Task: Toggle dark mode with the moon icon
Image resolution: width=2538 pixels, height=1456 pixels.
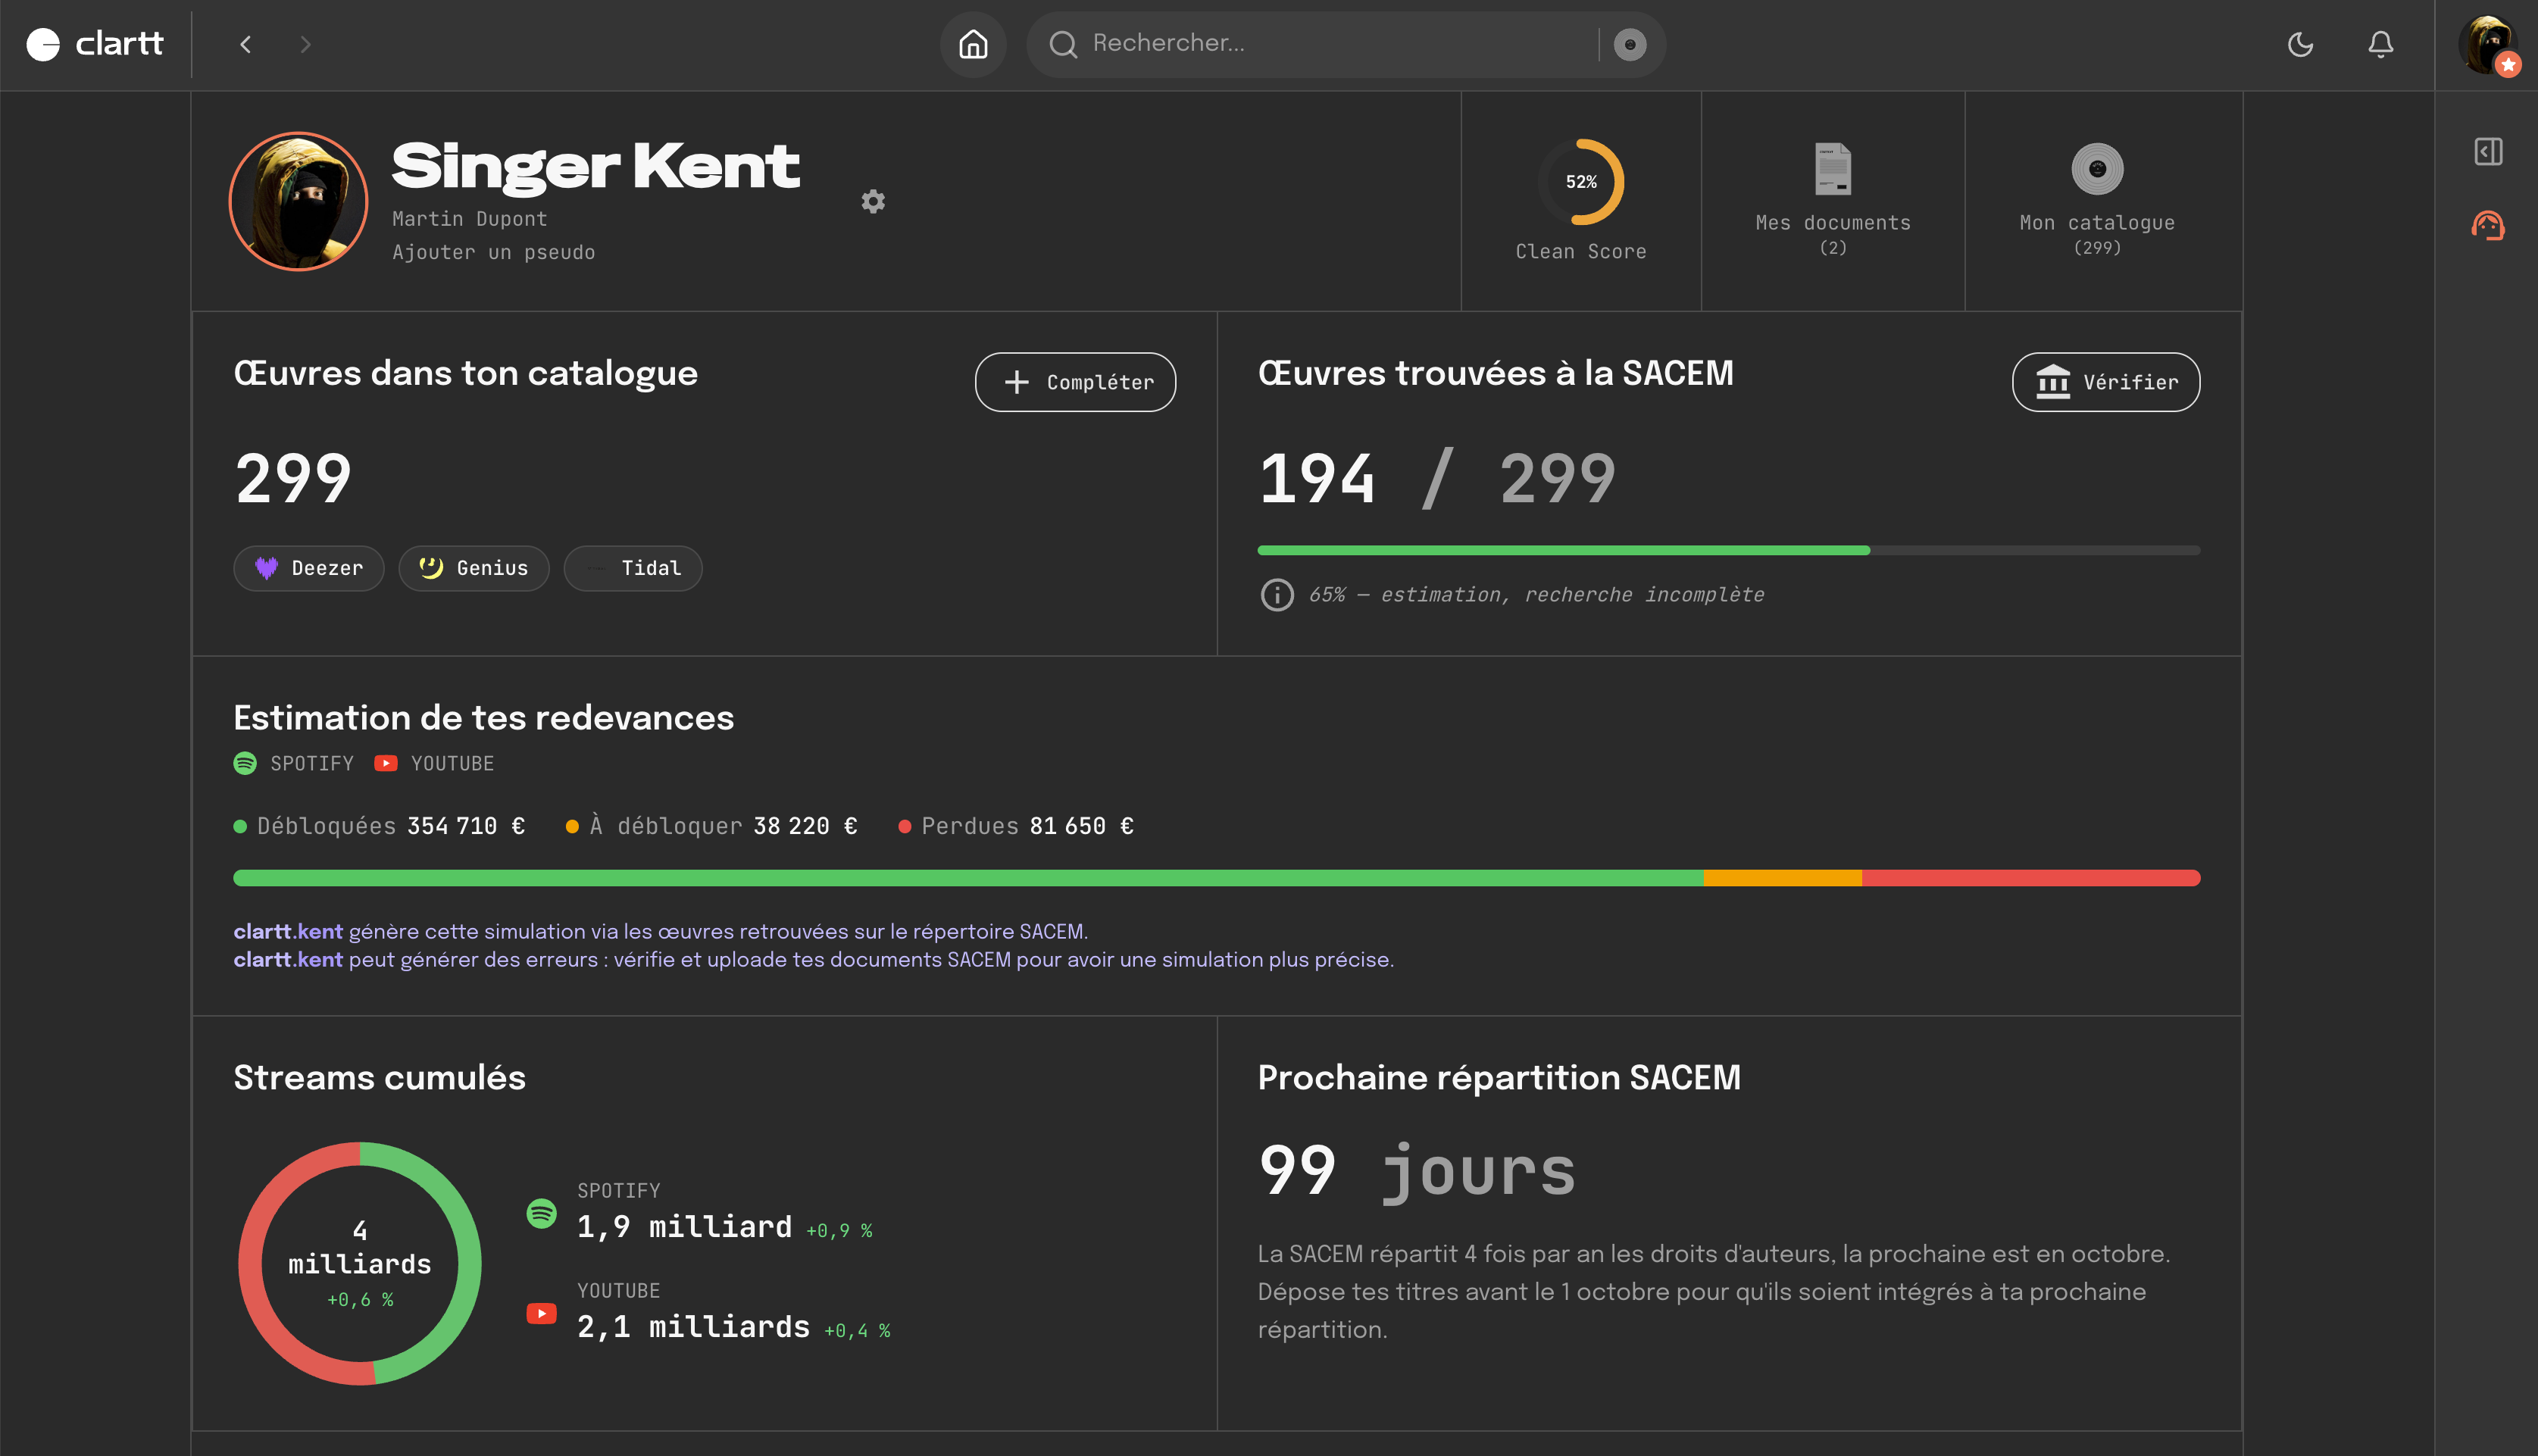Action: coord(2300,44)
